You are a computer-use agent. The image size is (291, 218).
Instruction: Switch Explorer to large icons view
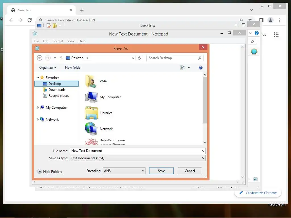(x=255, y=179)
